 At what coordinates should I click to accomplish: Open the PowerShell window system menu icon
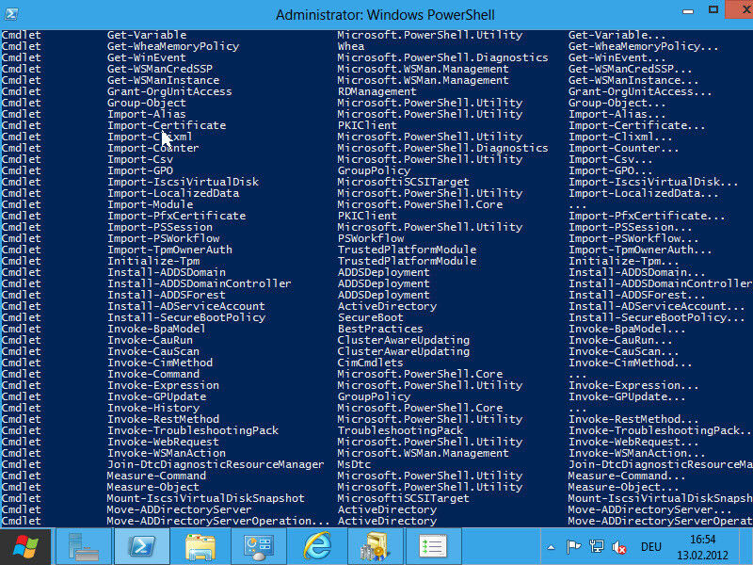click(x=11, y=14)
